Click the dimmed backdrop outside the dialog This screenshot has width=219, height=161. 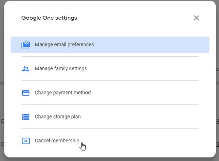[x=2, y=110]
